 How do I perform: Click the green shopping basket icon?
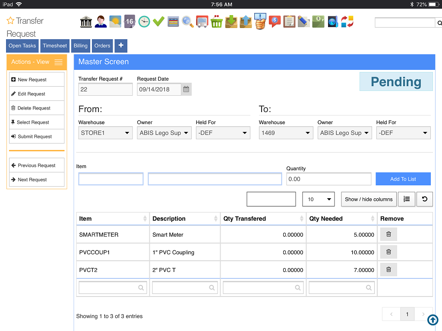click(x=216, y=21)
